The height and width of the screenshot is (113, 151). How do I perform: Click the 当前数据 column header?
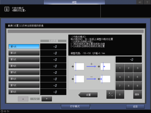[x=53, y=41]
